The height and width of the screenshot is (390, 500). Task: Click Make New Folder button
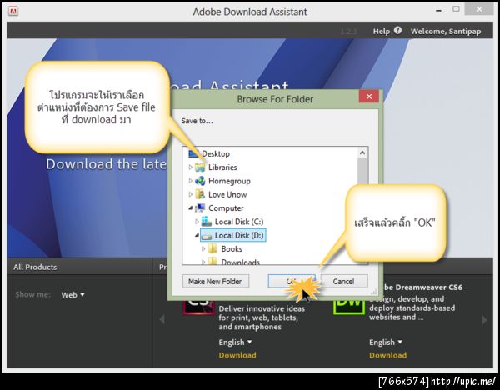(215, 282)
